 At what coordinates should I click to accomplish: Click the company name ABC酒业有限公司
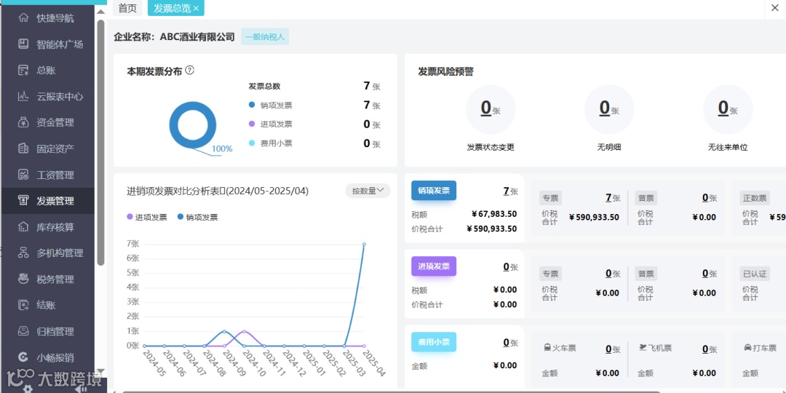[x=197, y=37]
